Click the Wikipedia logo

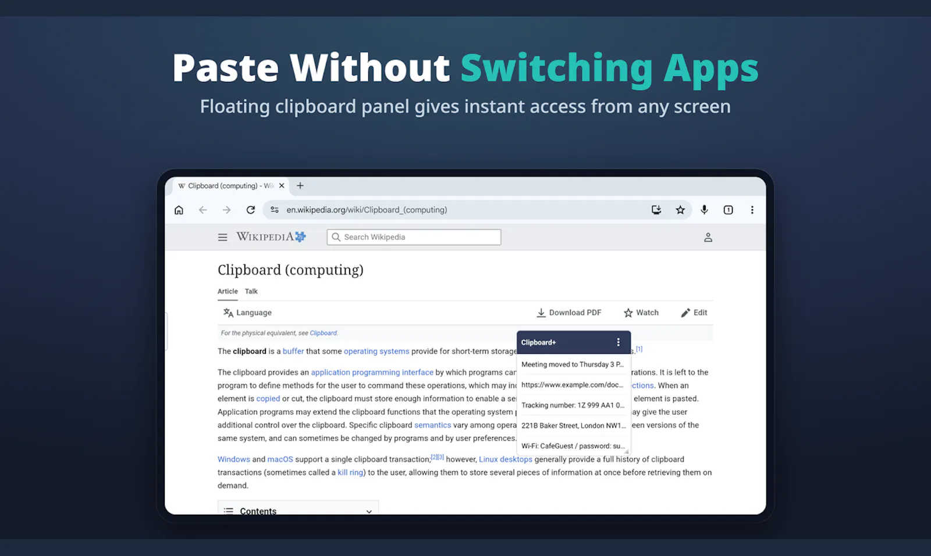click(271, 236)
